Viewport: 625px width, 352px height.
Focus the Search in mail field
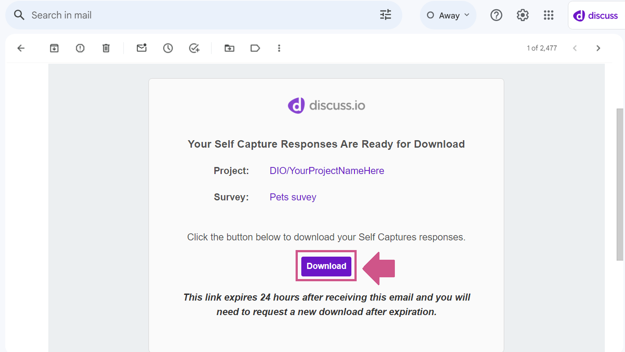(x=203, y=15)
